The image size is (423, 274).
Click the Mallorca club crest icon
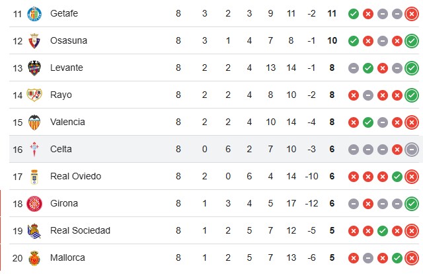(x=34, y=257)
